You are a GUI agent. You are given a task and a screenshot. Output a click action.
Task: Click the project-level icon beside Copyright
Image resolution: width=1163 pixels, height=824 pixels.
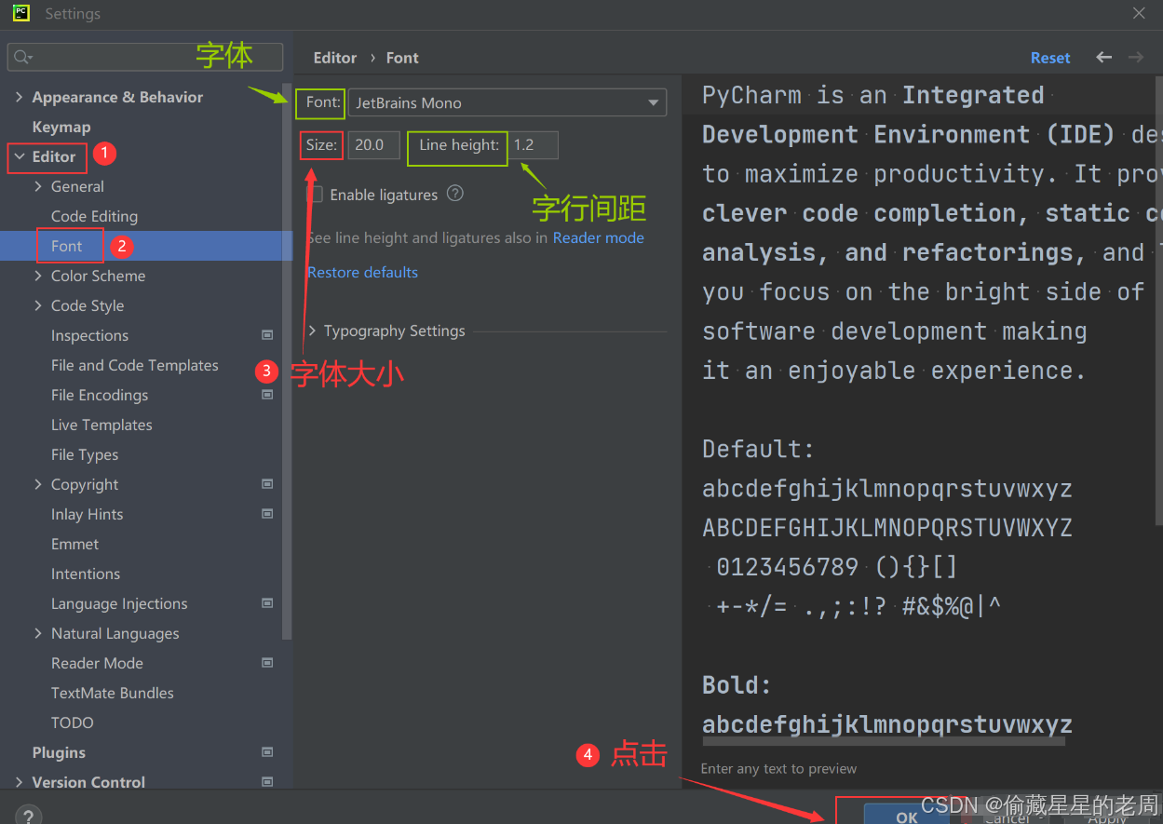(267, 484)
